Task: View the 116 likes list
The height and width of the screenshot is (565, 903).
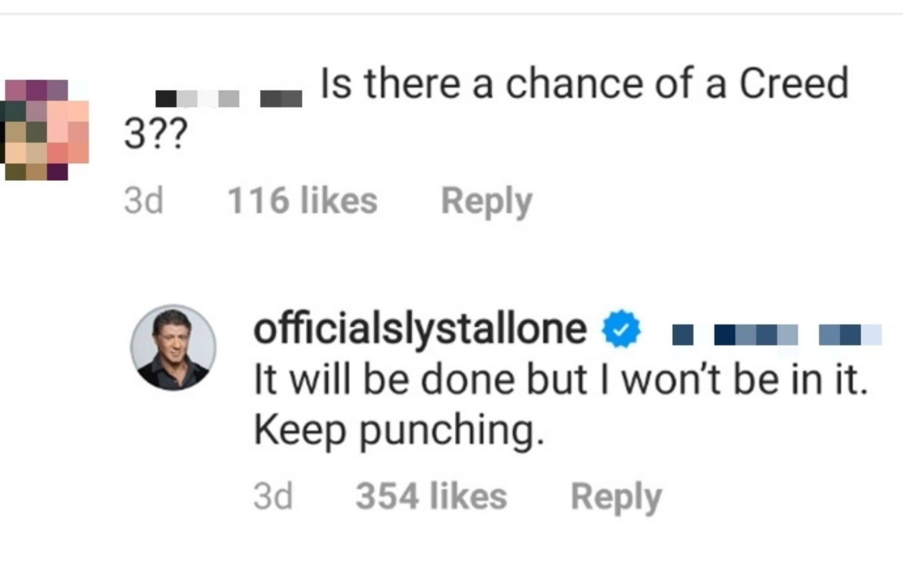Action: (303, 201)
